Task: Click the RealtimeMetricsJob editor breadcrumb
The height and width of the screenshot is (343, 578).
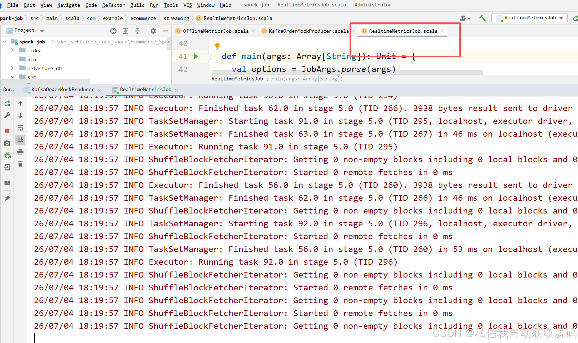Action: point(237,79)
